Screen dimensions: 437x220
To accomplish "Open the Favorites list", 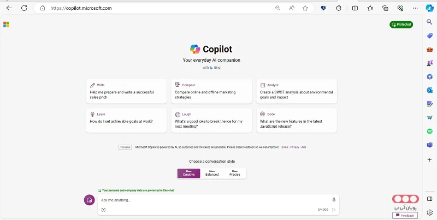I will click(370, 8).
